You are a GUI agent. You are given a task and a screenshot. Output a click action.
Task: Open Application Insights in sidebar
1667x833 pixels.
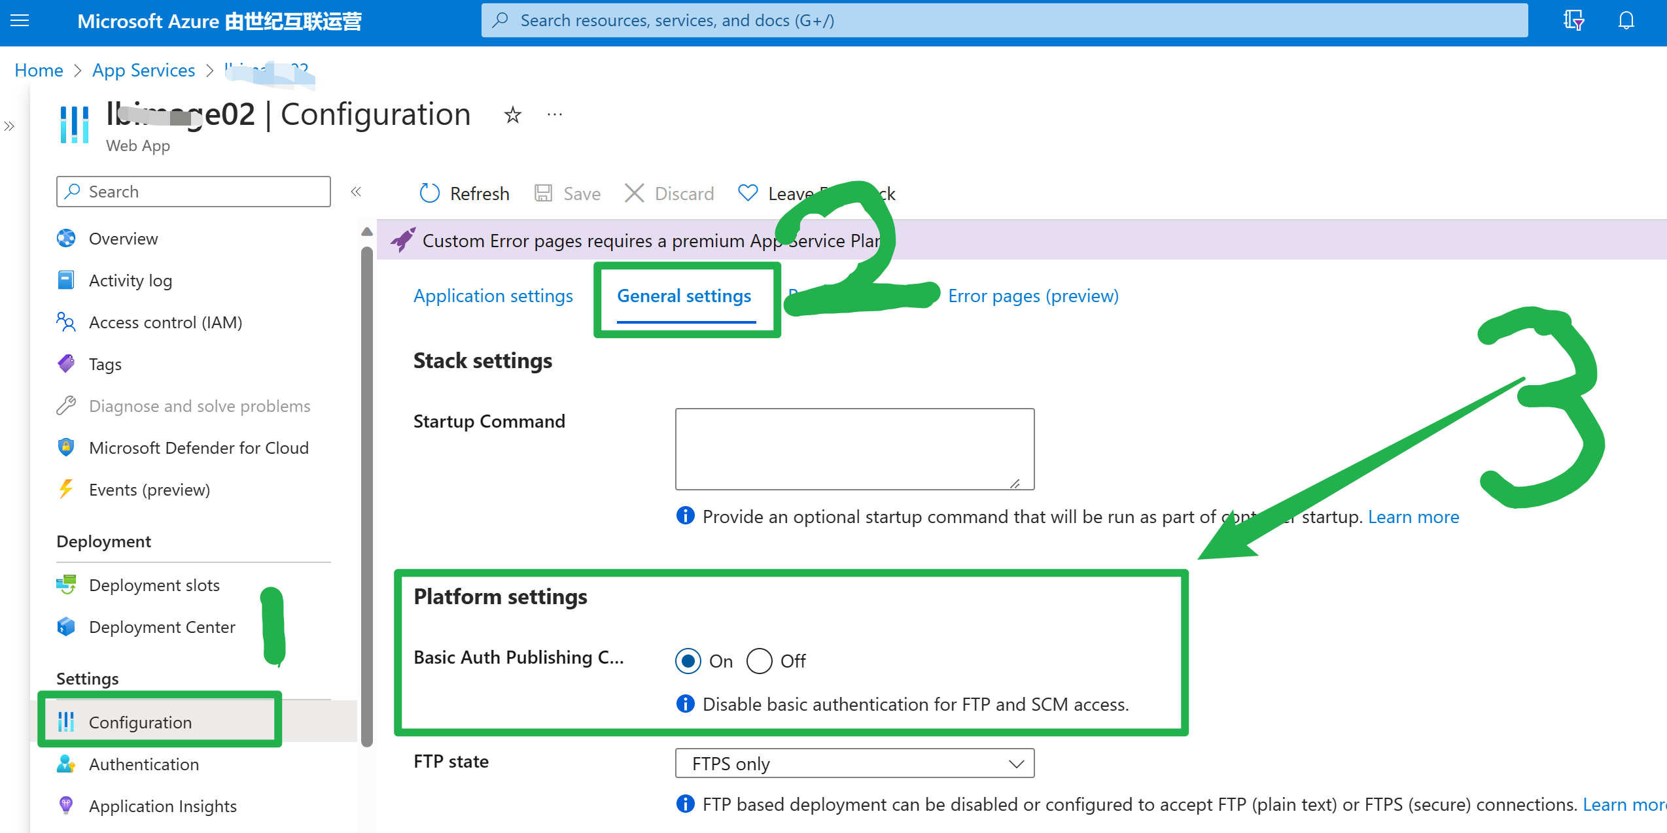click(162, 806)
